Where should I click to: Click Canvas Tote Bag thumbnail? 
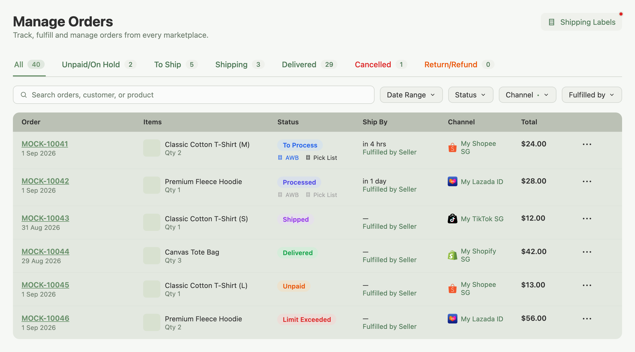click(x=152, y=256)
